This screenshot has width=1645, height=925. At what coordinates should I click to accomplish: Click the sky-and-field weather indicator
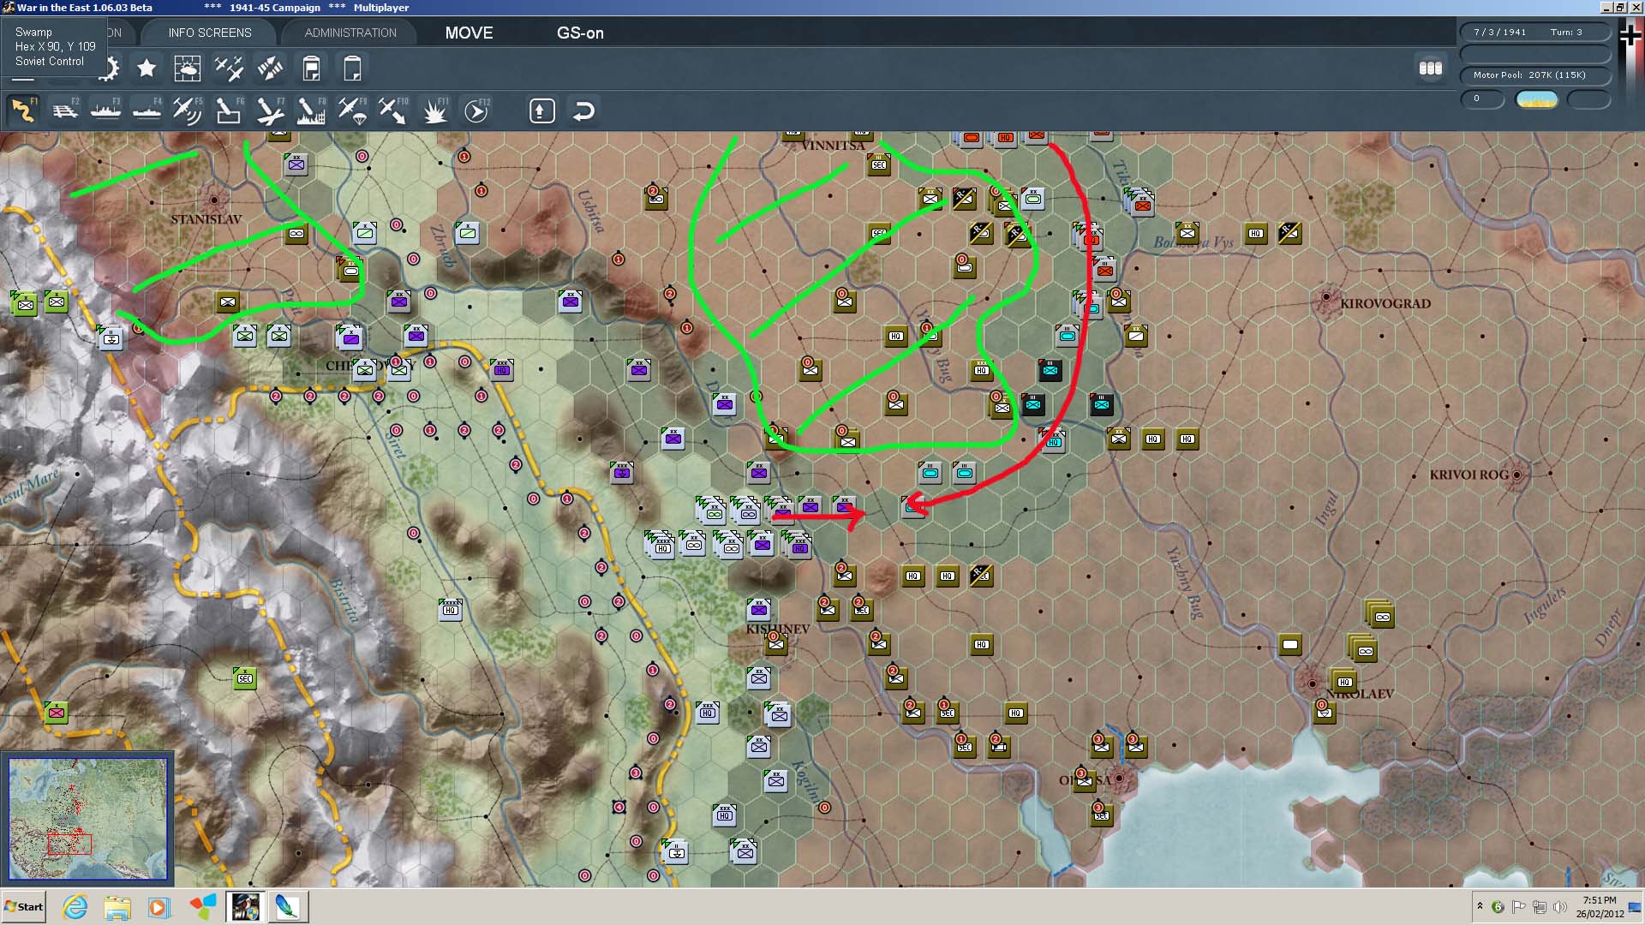(1536, 99)
